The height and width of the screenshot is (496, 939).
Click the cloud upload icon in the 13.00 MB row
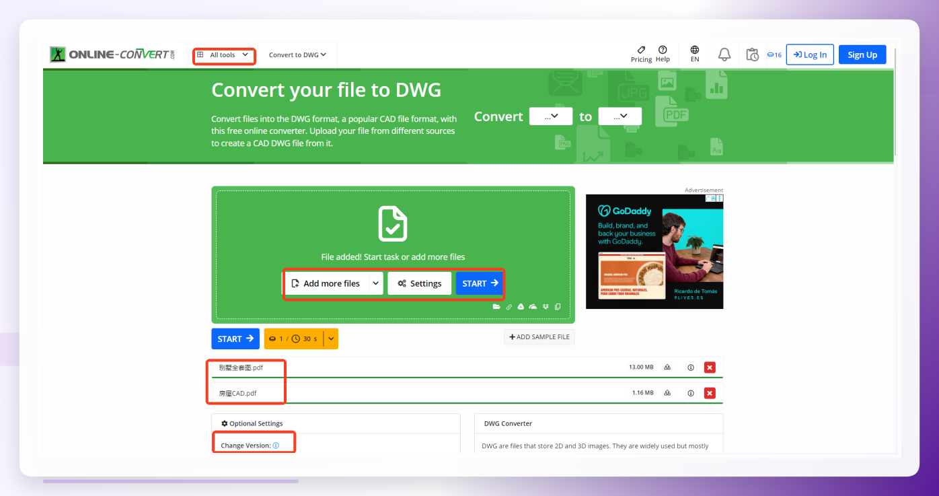667,367
